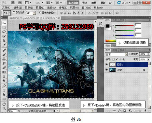Select the Brush tool
The image size is (152, 123).
[x=4, y=55]
